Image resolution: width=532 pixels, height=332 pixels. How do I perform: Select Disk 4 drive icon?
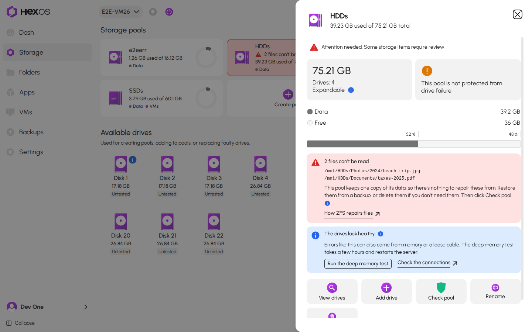click(x=260, y=164)
